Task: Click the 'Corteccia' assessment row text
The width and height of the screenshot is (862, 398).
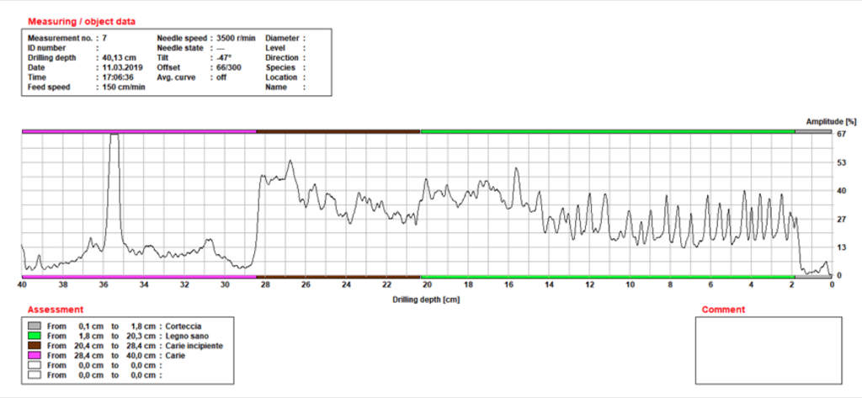Action: tap(184, 326)
